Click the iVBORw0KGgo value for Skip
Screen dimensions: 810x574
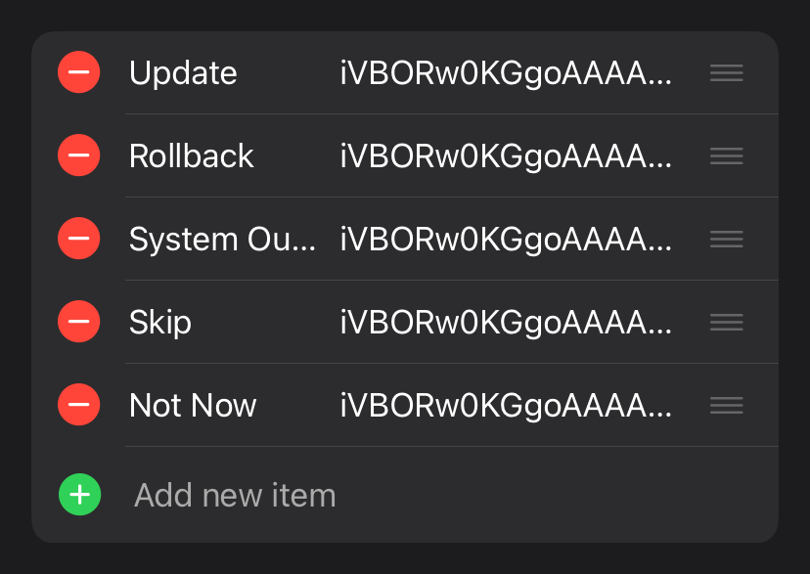[506, 323]
